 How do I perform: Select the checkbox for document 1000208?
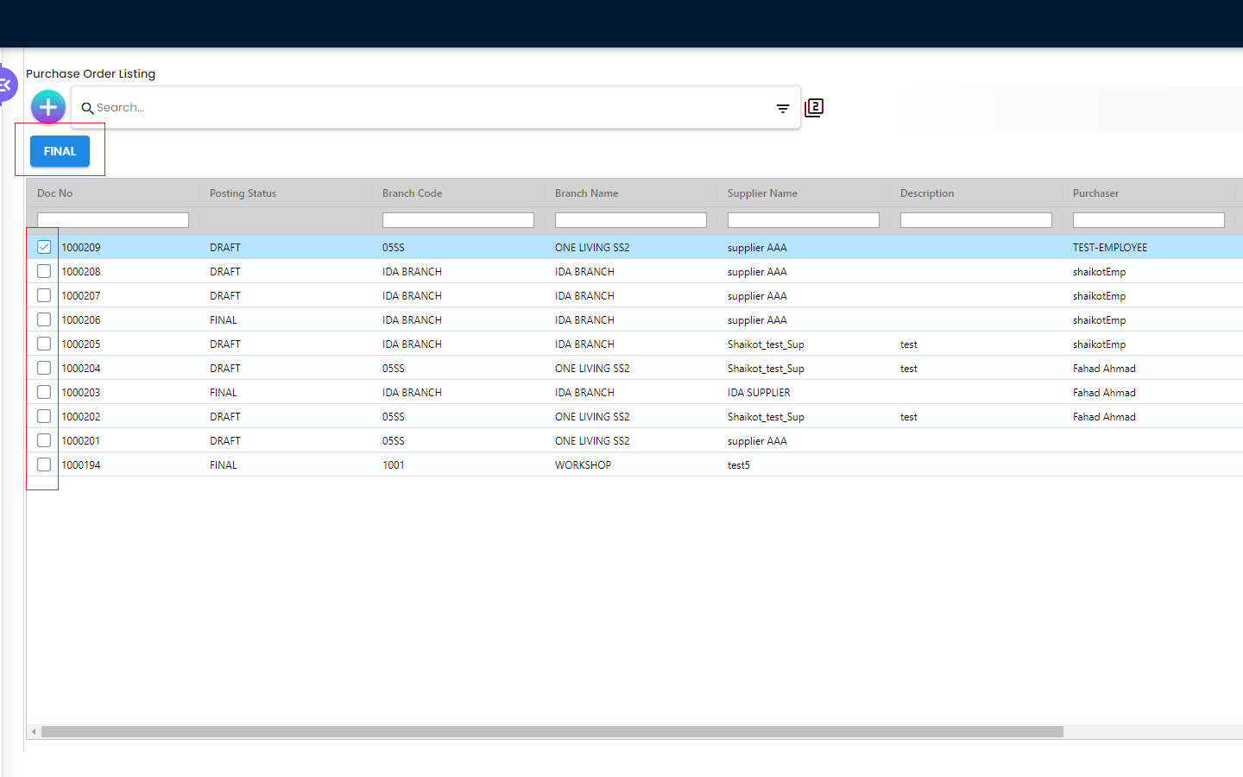click(44, 271)
